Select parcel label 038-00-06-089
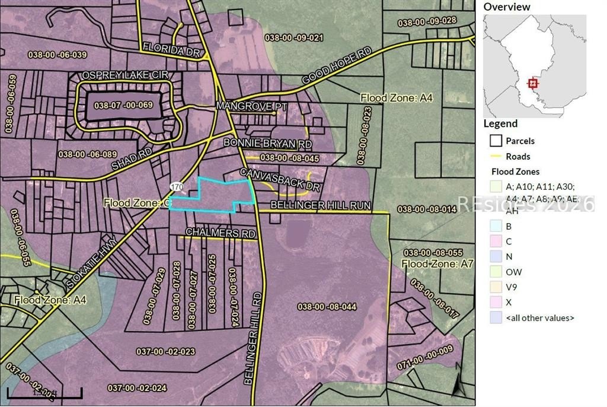This screenshot has width=607, height=407. 88,155
